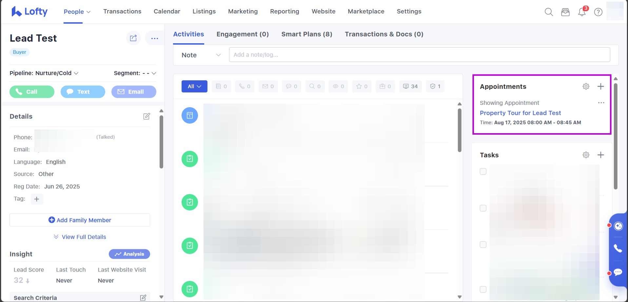Image resolution: width=628 pixels, height=302 pixels.
Task: Check the second task checkbox
Action: [483, 208]
